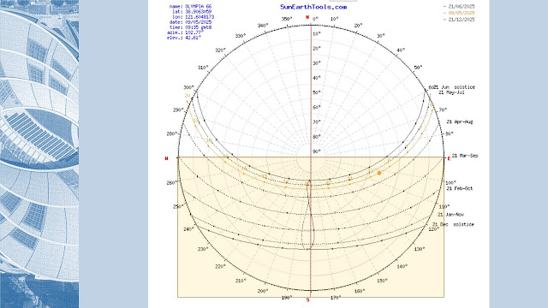
Task: Click the 100° azimuth label
Action: [451, 182]
